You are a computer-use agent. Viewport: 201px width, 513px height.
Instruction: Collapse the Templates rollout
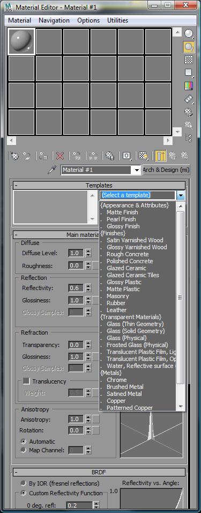click(99, 185)
